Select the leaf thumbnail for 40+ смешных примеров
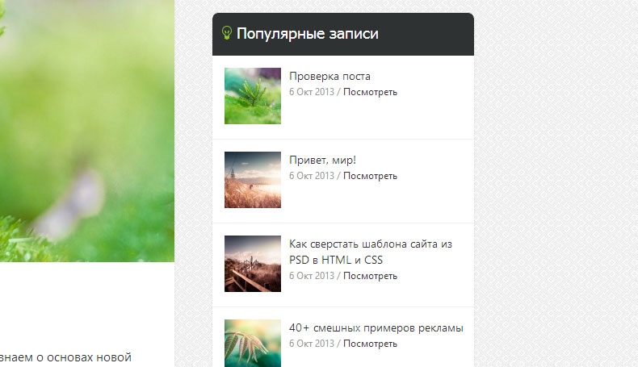The image size is (638, 367). pos(252,344)
